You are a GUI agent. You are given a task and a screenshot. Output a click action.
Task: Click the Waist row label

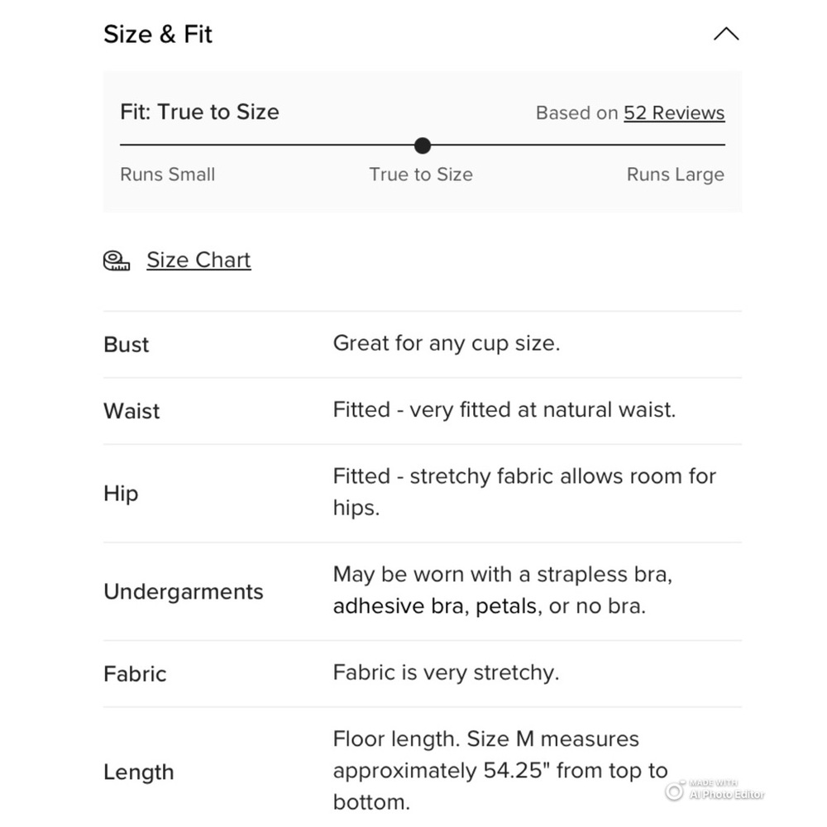(x=131, y=411)
